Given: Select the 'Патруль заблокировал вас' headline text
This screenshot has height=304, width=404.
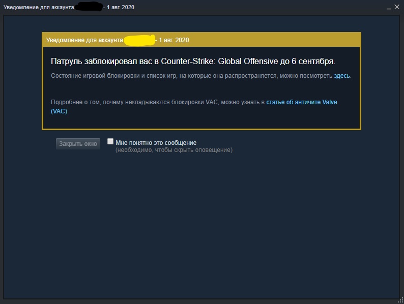Looking at the screenshot, I should click(x=193, y=62).
